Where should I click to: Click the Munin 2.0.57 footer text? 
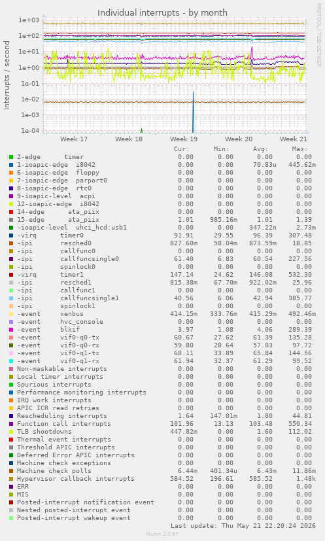tap(162, 534)
